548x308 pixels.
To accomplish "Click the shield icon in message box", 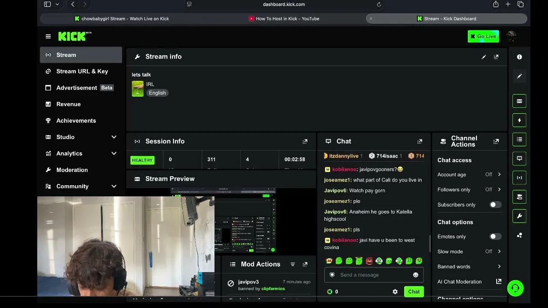I will pos(332,275).
